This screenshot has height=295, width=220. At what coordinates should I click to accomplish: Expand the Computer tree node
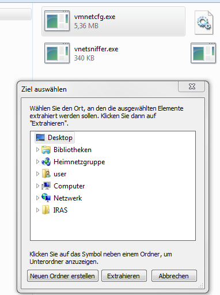click(37, 186)
